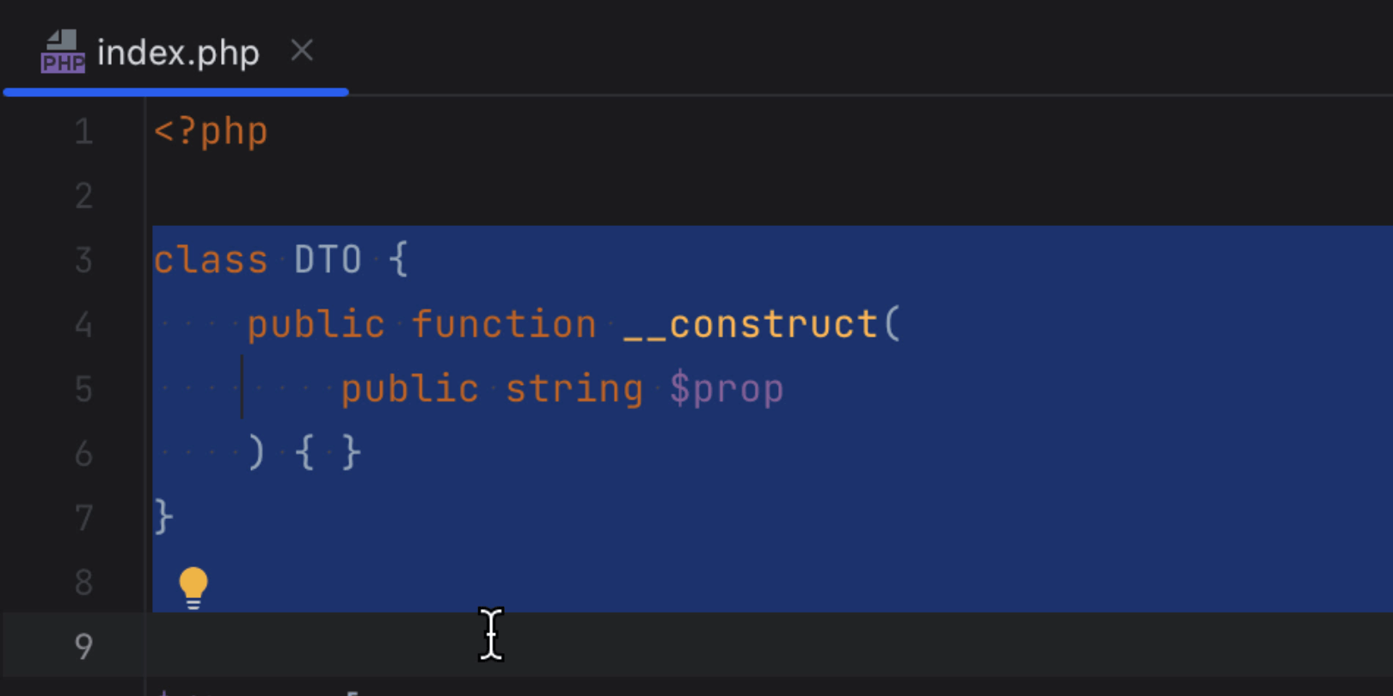Click the opening brace after DTO
Viewport: 1393px width, 696px height.
[397, 260]
